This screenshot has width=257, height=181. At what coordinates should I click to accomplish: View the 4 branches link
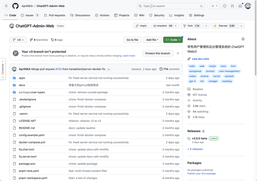tap(39, 40)
